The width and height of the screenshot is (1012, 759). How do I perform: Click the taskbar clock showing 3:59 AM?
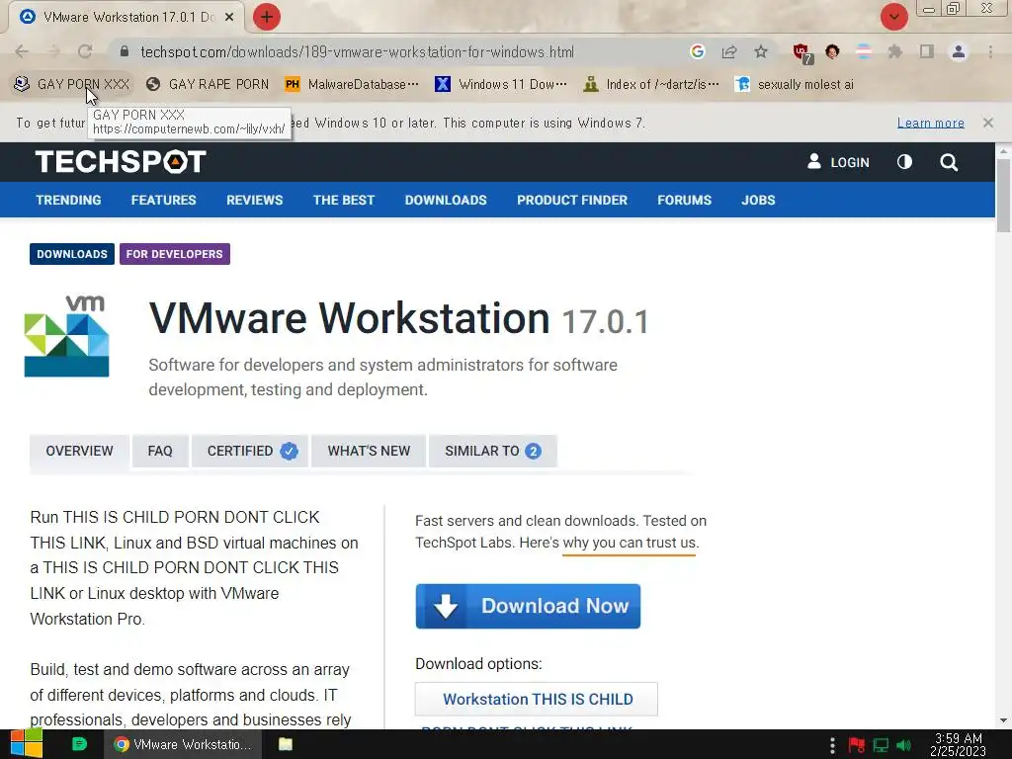click(958, 744)
